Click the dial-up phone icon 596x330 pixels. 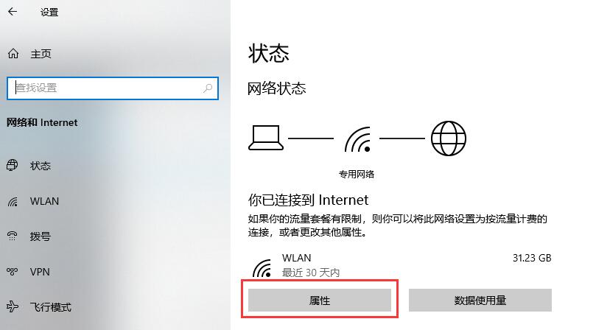click(x=13, y=236)
